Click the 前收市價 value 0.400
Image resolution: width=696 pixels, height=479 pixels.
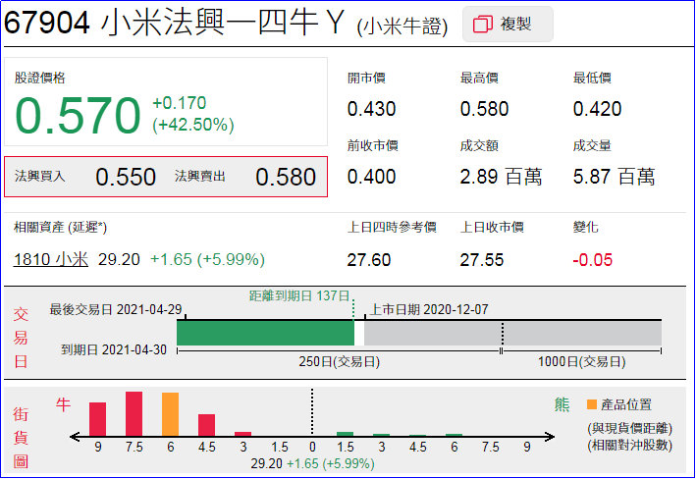[x=371, y=177]
